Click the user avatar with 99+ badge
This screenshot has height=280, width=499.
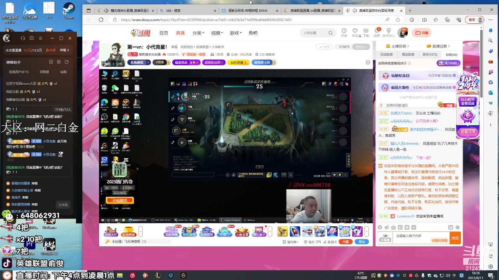tap(402, 33)
